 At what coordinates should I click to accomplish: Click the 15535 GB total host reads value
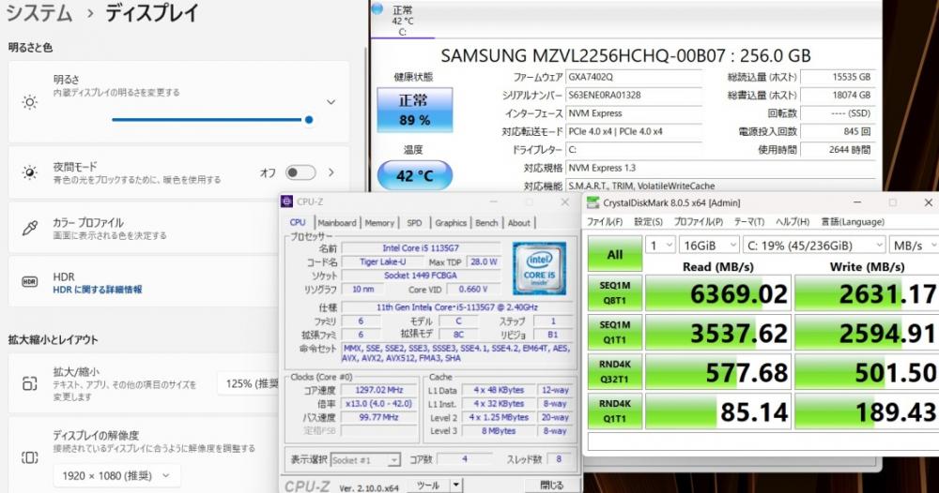pyautogui.click(x=837, y=77)
